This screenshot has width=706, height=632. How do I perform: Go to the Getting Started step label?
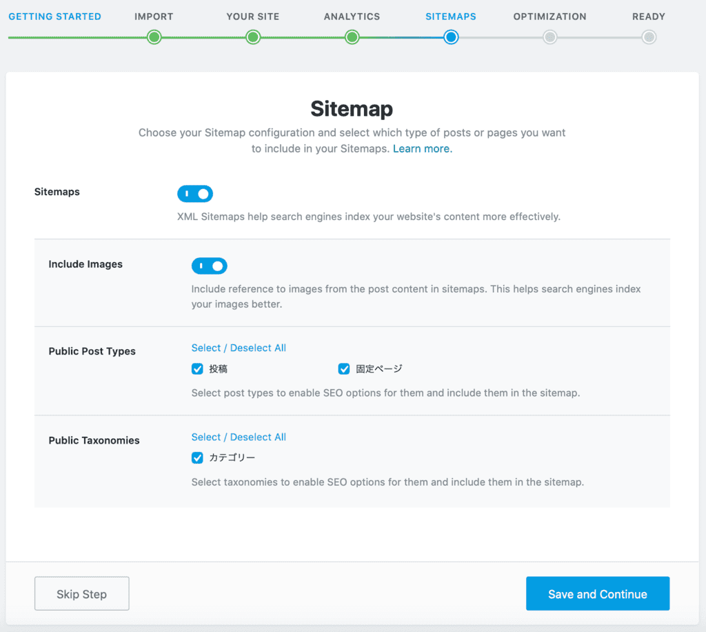[x=54, y=17]
